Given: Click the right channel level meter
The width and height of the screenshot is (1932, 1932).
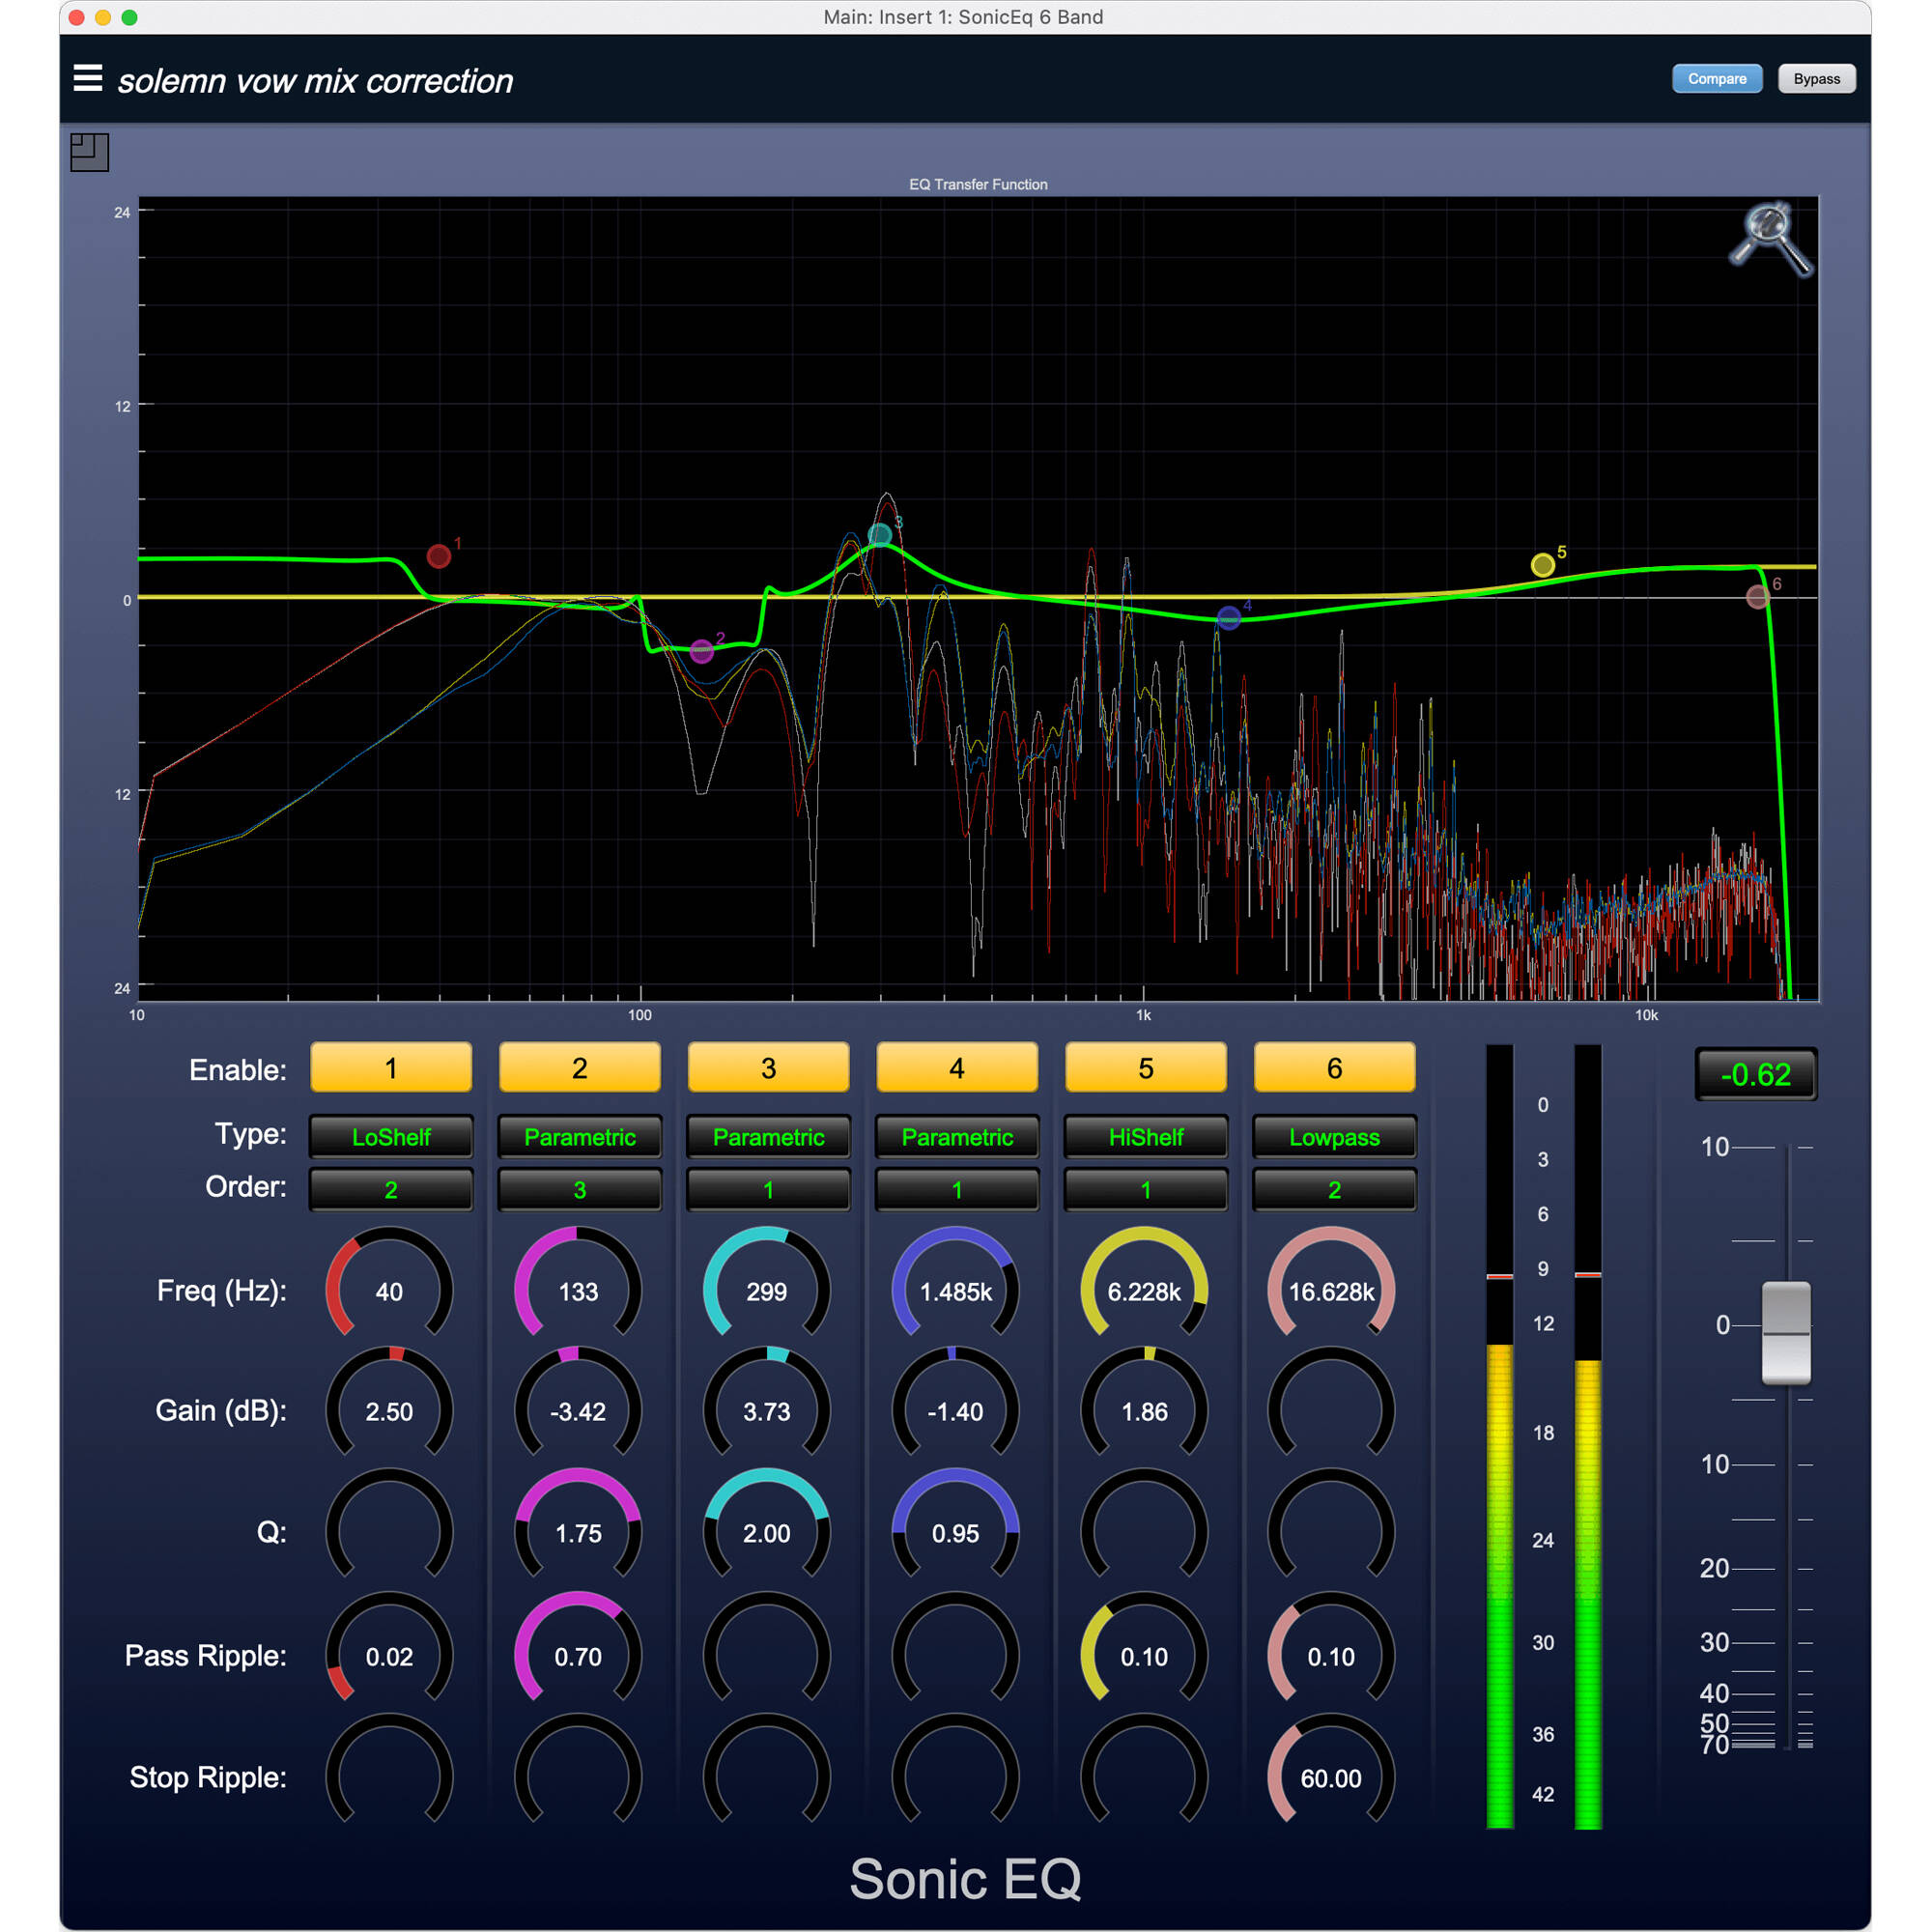Looking at the screenshot, I should (1588, 1437).
